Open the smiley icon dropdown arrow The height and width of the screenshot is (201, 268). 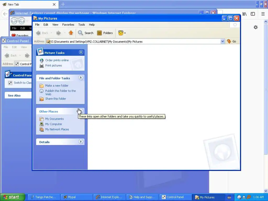125,33
